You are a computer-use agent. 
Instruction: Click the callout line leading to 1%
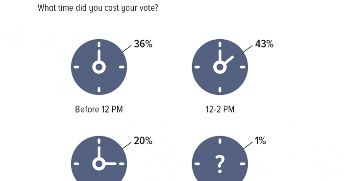(x=248, y=146)
